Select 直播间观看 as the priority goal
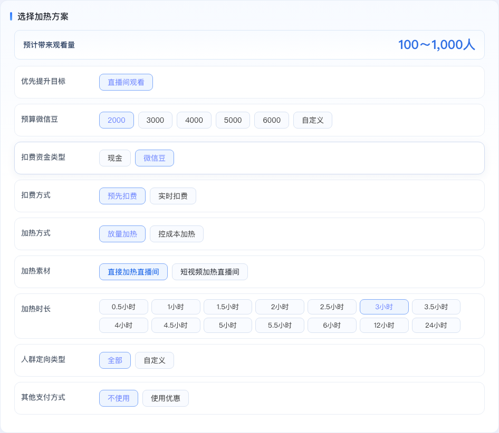Image resolution: width=499 pixels, height=433 pixels. [126, 82]
